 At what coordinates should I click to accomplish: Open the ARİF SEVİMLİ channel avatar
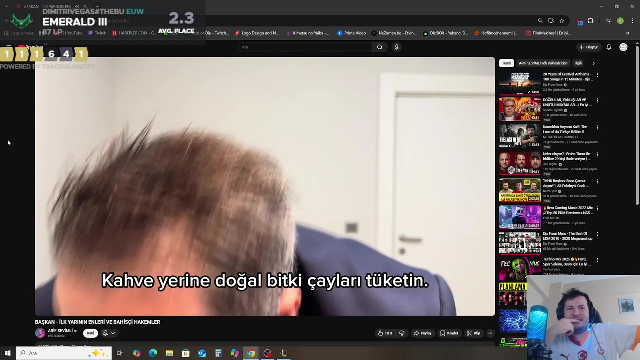point(40,333)
